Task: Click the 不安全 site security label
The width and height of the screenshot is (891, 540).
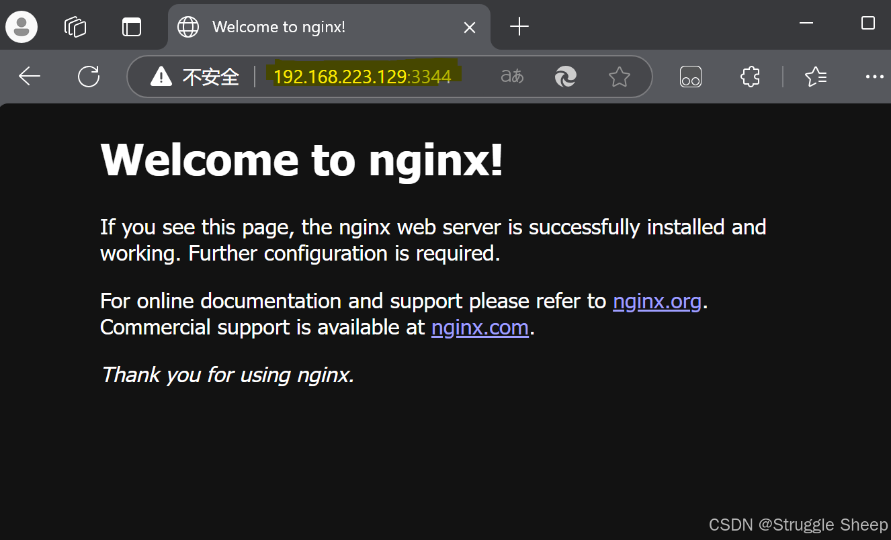Action: [x=211, y=77]
